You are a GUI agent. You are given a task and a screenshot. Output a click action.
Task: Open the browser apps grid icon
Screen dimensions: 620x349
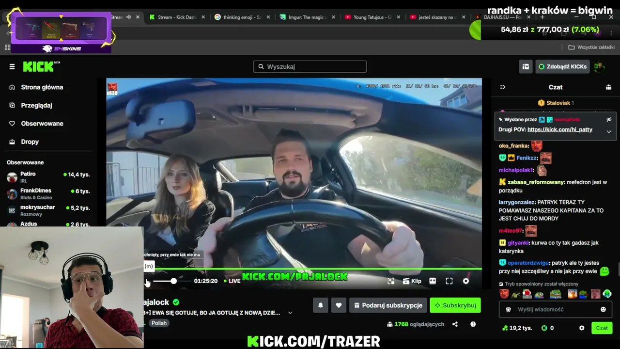(x=7, y=48)
